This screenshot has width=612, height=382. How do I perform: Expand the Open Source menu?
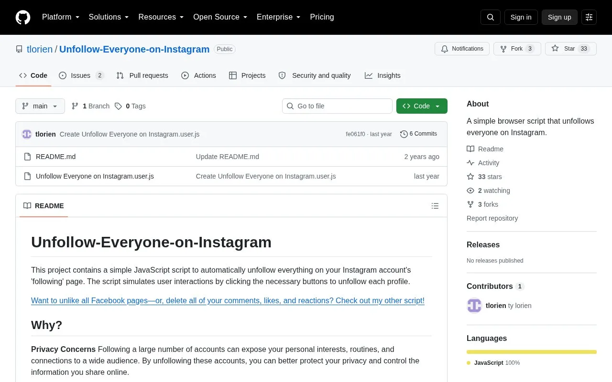220,17
